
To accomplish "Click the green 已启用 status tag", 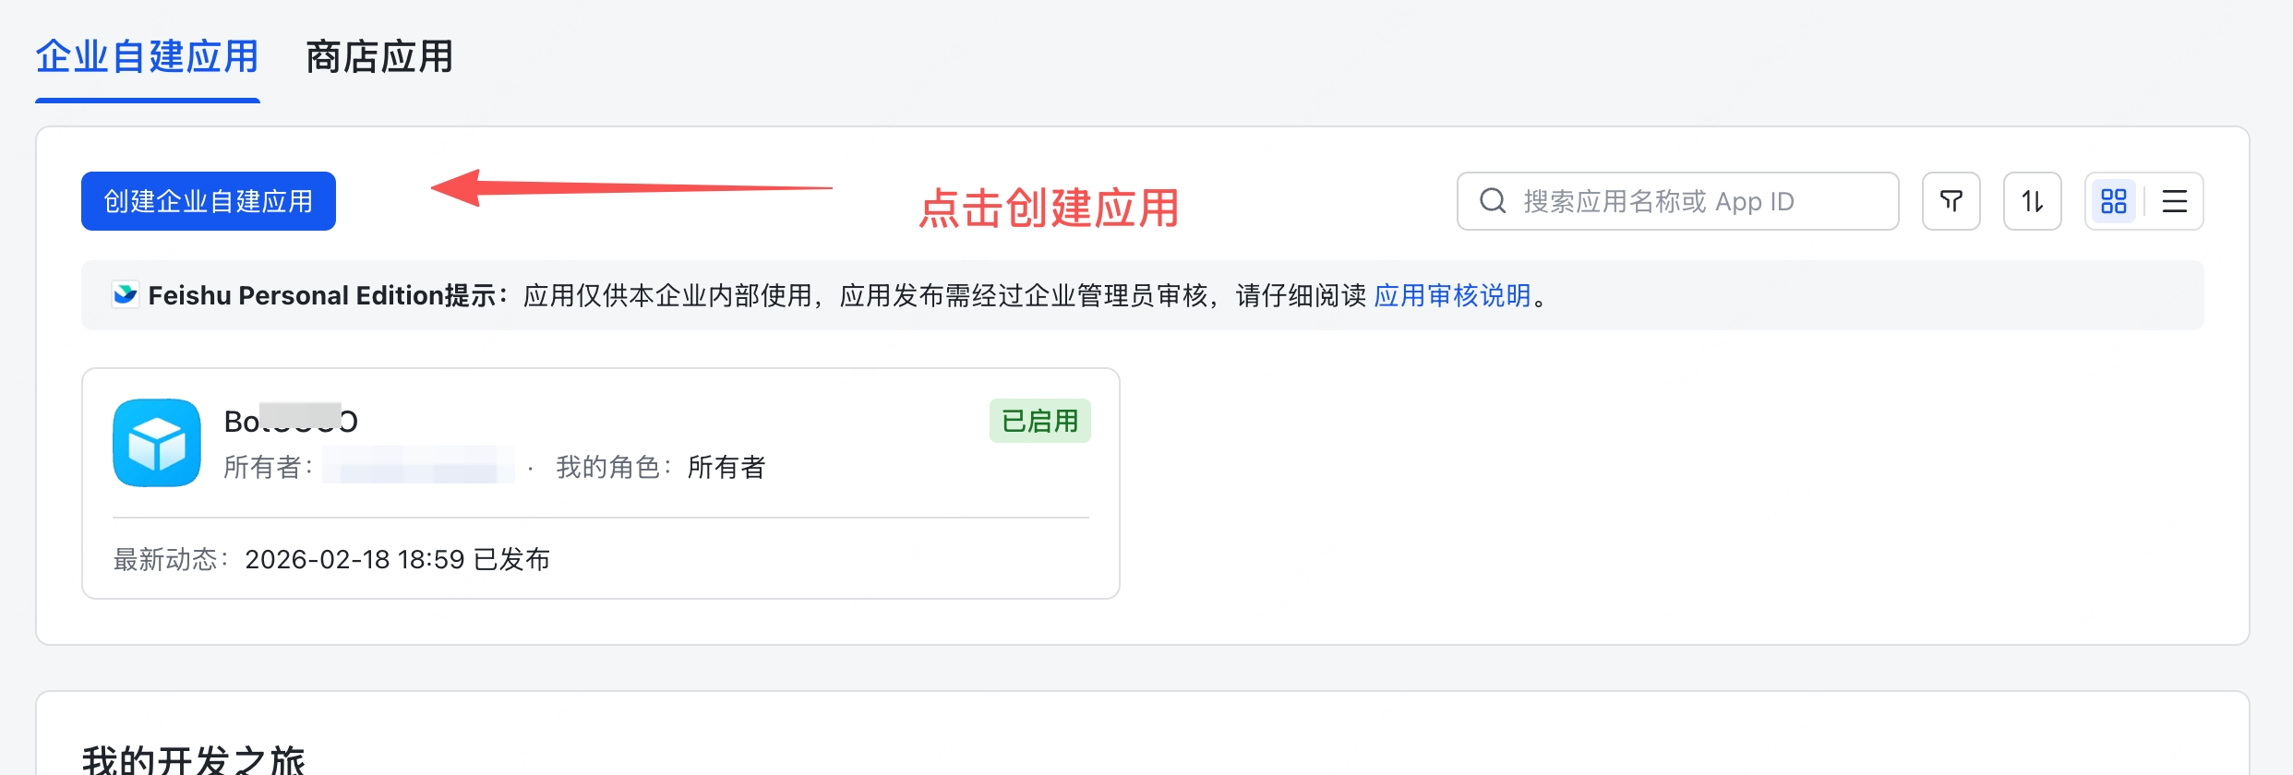I will coord(1039,421).
